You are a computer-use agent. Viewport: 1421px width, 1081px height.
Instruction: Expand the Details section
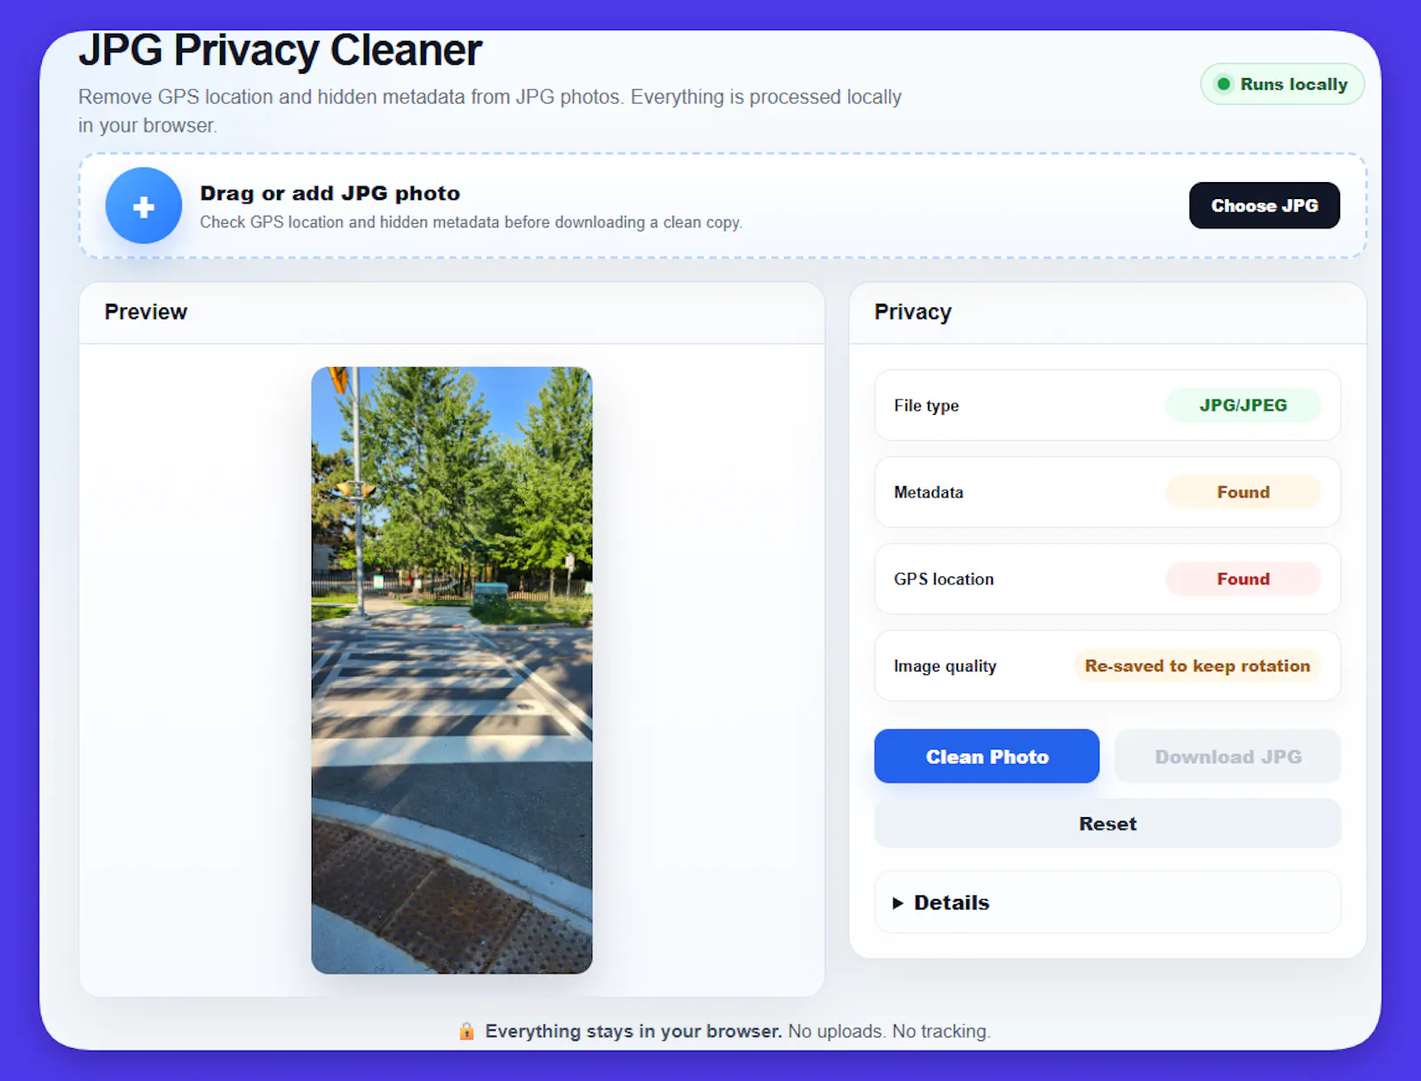coord(1107,902)
